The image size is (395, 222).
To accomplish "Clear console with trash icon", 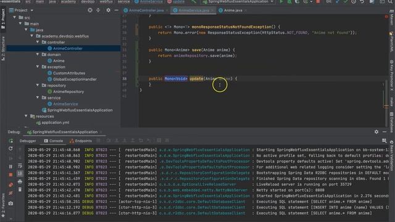I will tap(20, 189).
